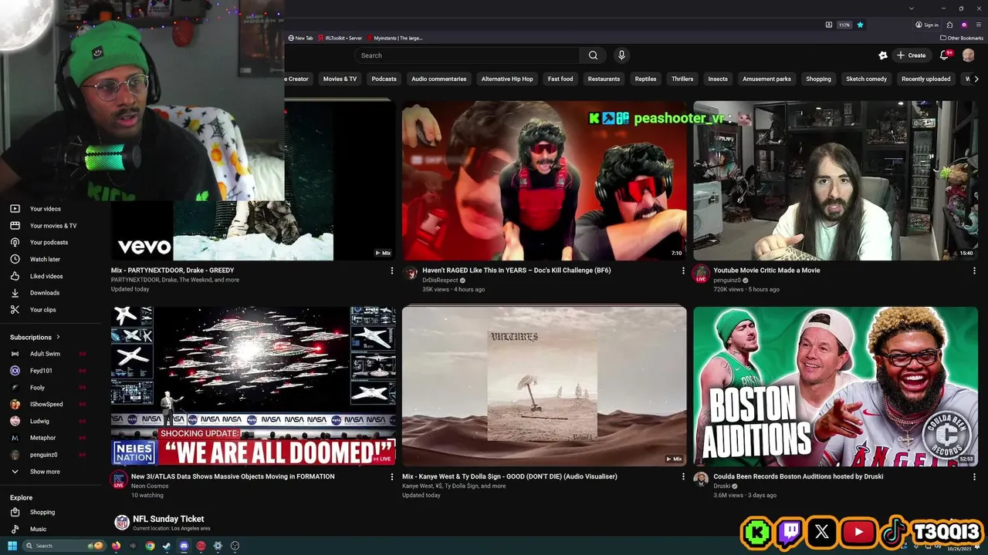Open options for Kanye West mix

(x=683, y=477)
